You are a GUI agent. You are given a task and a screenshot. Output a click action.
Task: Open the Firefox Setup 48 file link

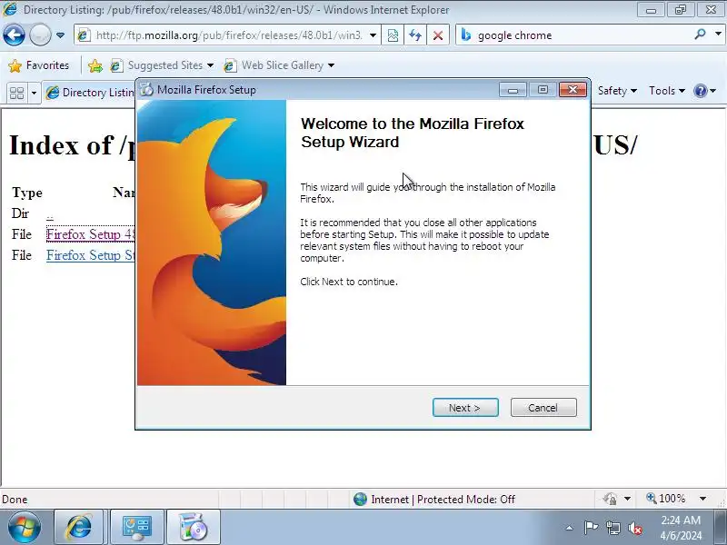click(x=90, y=234)
